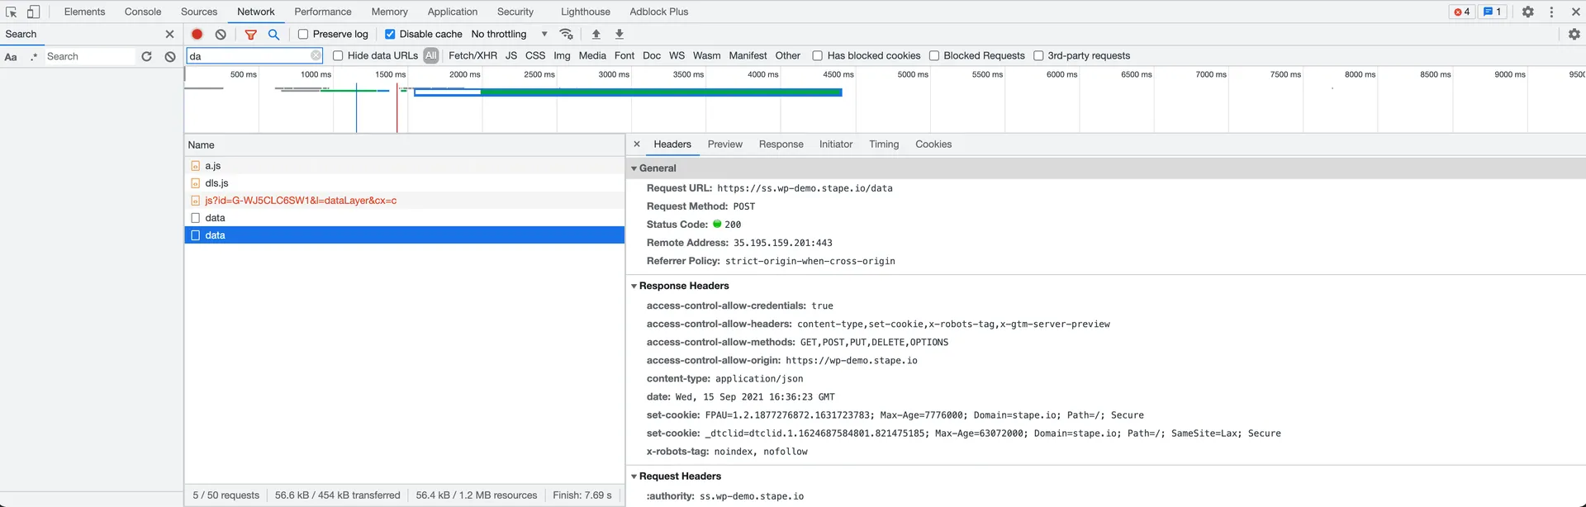The height and width of the screenshot is (507, 1586).
Task: Open the No throttling dropdown
Action: pyautogui.click(x=509, y=34)
